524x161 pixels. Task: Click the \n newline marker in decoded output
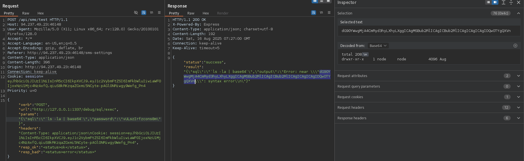(365, 55)
